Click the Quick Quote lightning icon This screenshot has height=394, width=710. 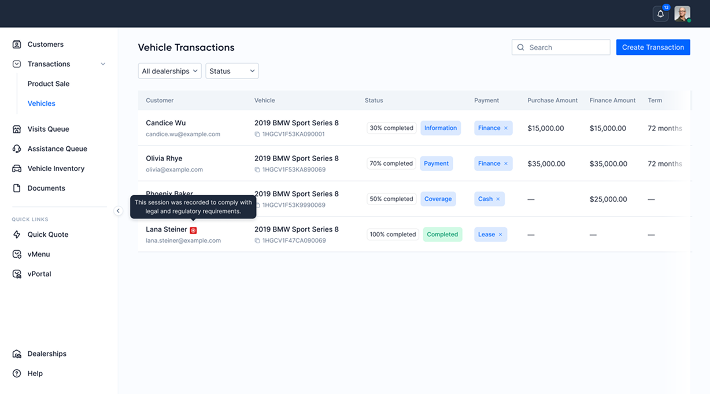[x=17, y=235]
